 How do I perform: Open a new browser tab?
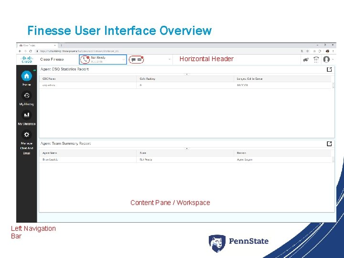coord(62,45)
